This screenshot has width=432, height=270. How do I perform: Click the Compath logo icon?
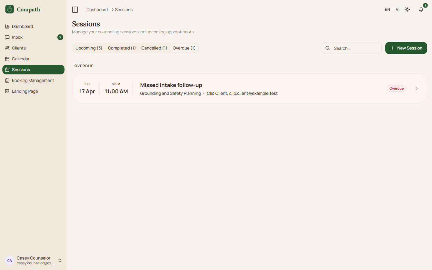[x=10, y=9]
